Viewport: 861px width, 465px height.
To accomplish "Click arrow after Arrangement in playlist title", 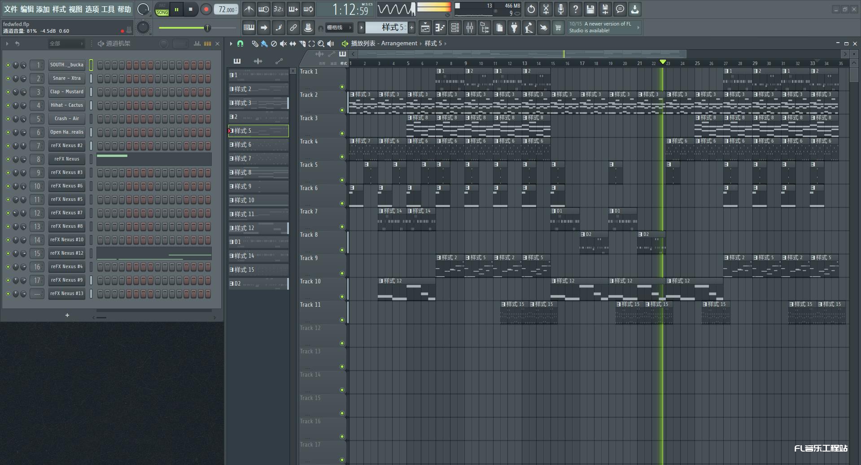I will point(421,43).
